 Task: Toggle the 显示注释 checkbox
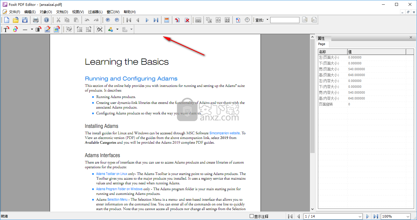(251, 216)
